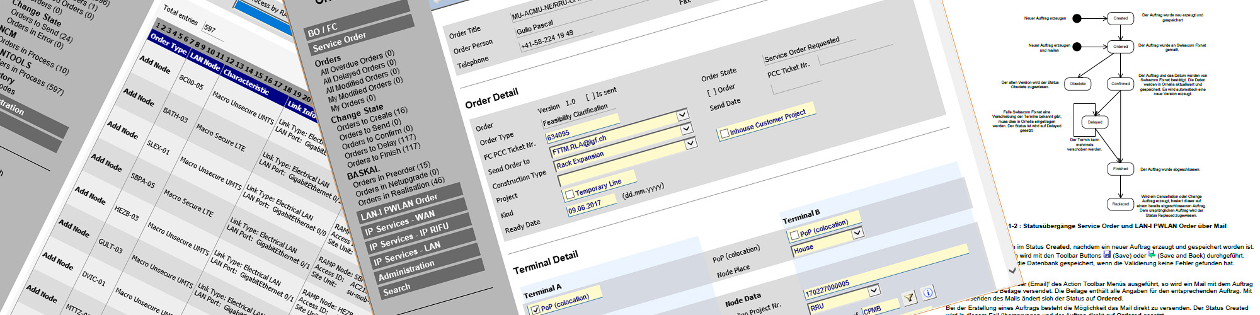Click the filter funnel icon in Node Data

pos(908,298)
